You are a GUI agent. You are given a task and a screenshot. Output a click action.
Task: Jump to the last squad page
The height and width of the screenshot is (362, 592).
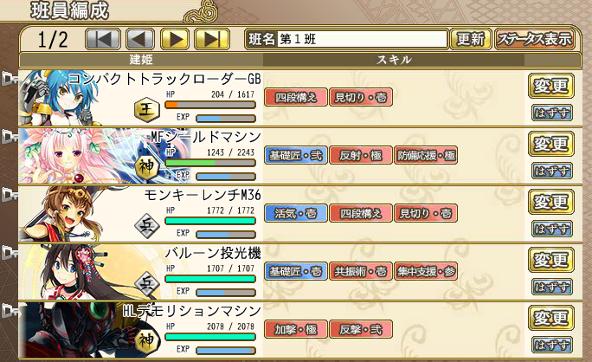(x=212, y=39)
